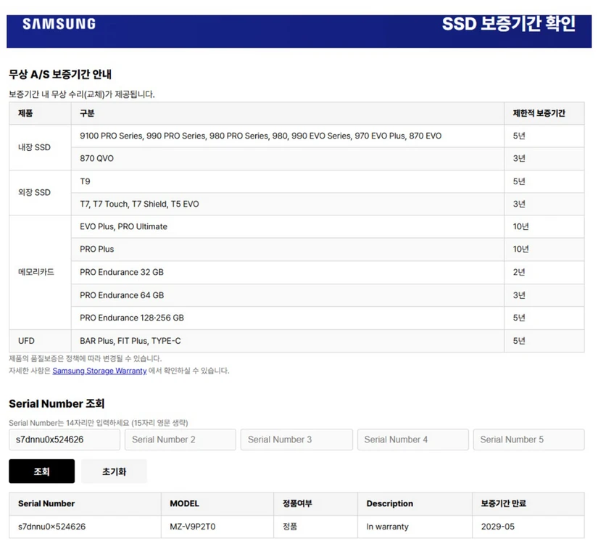Click the Serial Number 3 input field
The width and height of the screenshot is (598, 544).
(296, 440)
